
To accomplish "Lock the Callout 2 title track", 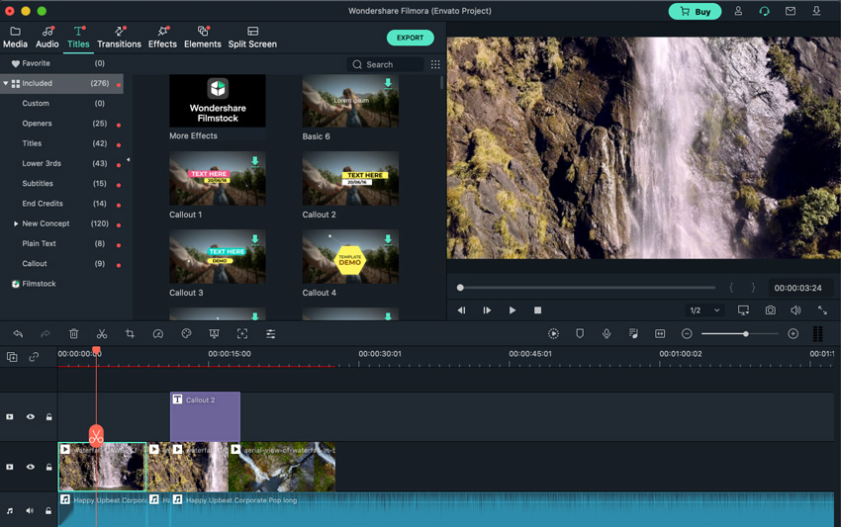I will pos(48,416).
